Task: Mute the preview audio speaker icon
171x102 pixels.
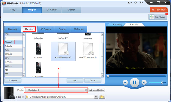Action: tap(144, 83)
